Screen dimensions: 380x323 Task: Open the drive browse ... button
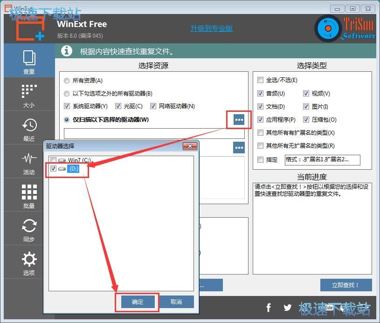(239, 119)
